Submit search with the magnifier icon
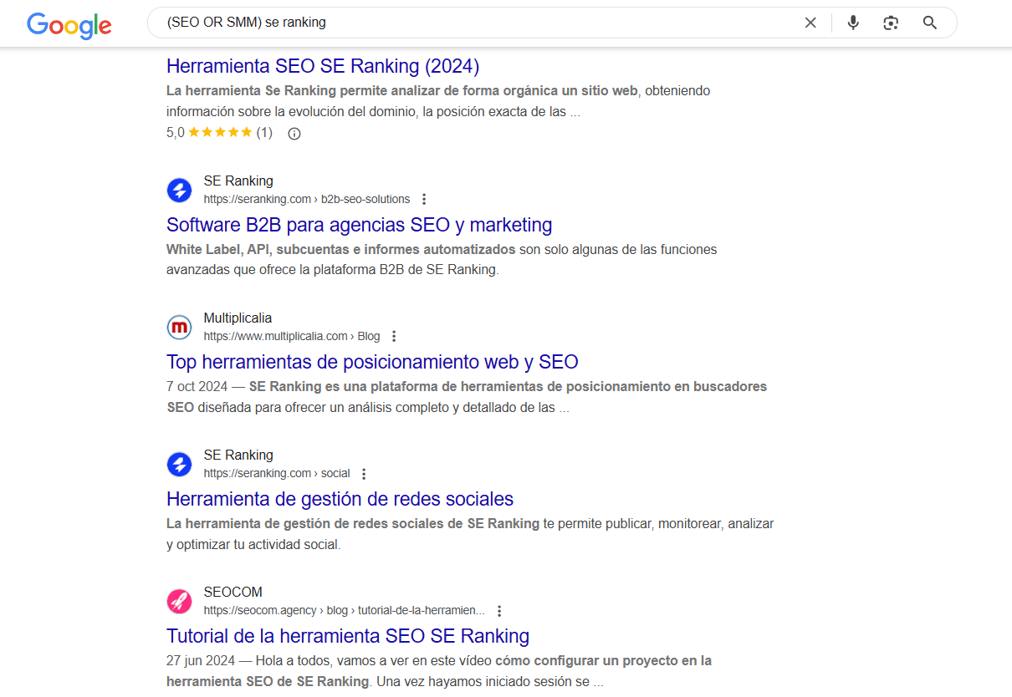Viewport: 1012px width, 697px height. pyautogui.click(x=930, y=23)
